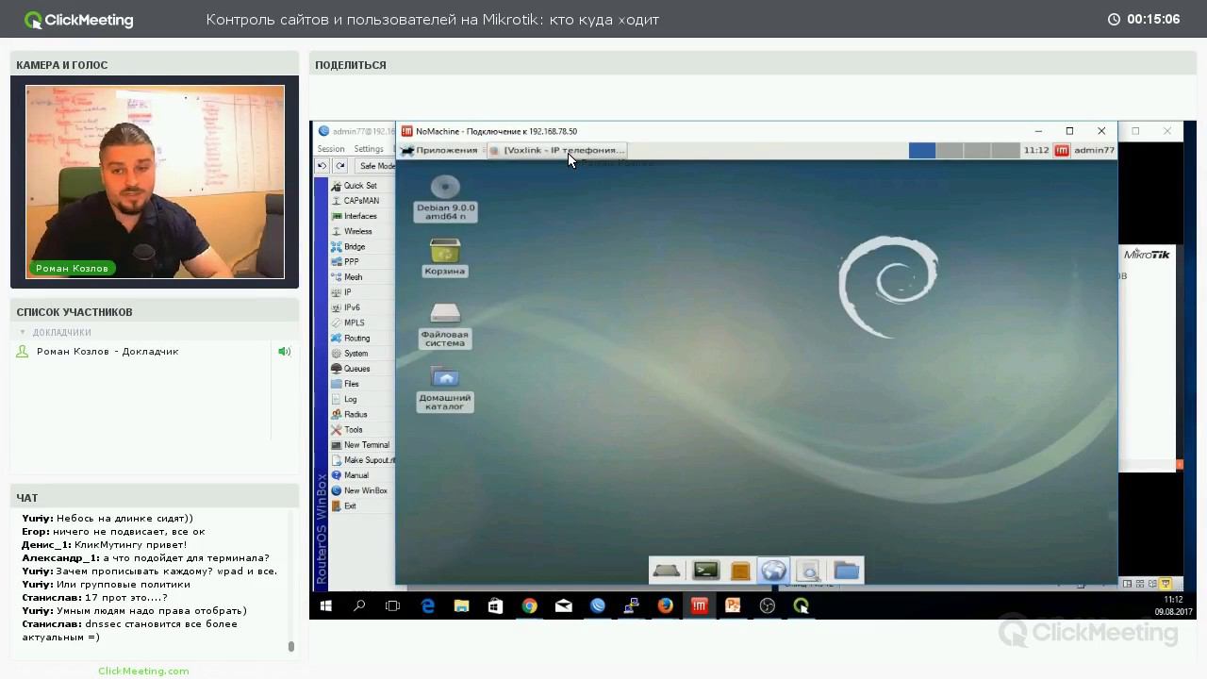Expand the IP menu in WinBox
1207x679 pixels.
(x=348, y=292)
